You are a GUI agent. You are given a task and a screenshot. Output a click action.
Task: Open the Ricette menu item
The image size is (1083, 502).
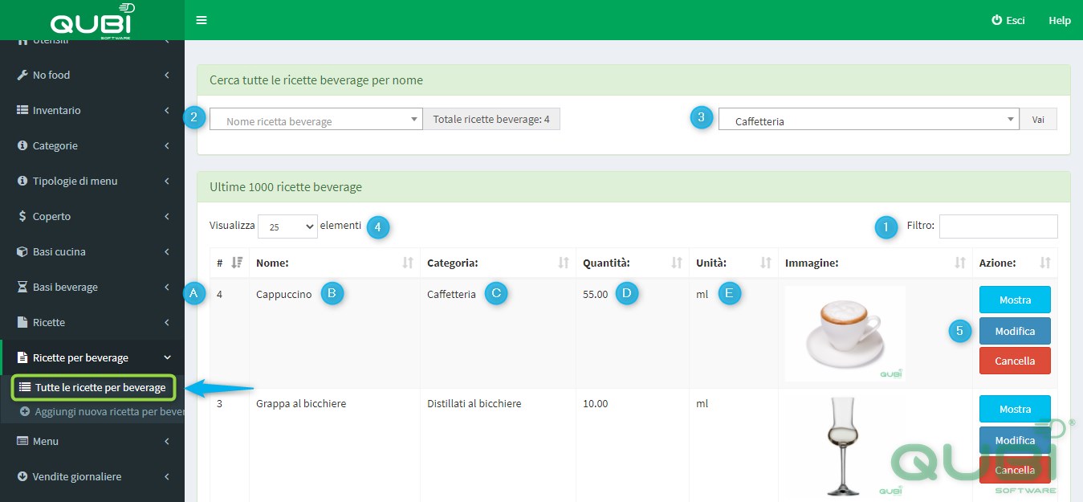92,322
